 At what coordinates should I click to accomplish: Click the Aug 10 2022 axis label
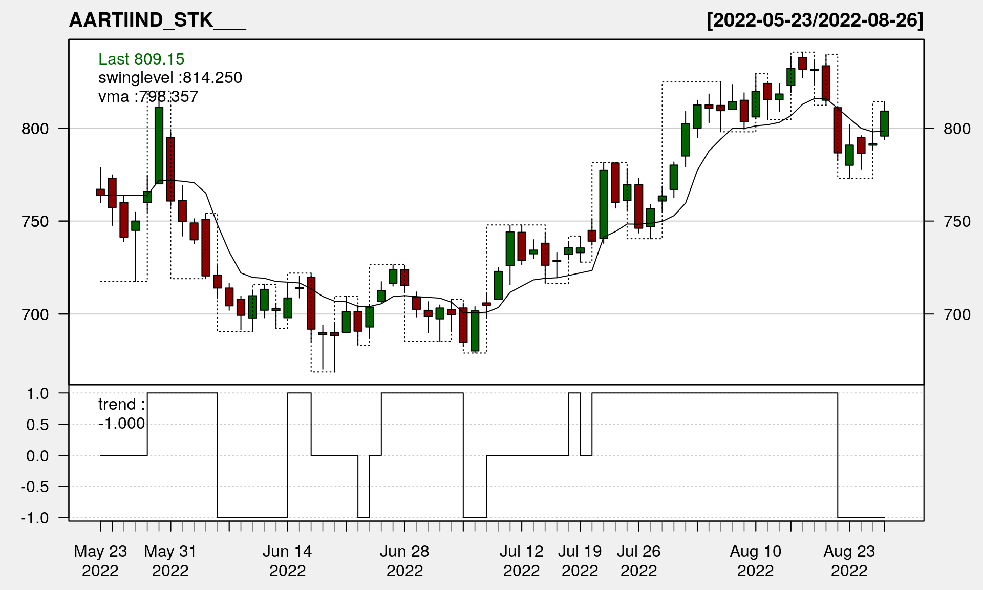point(755,560)
